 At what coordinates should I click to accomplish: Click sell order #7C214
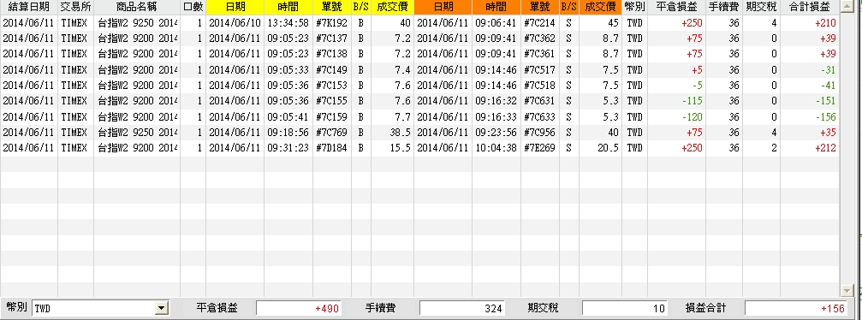(x=539, y=23)
